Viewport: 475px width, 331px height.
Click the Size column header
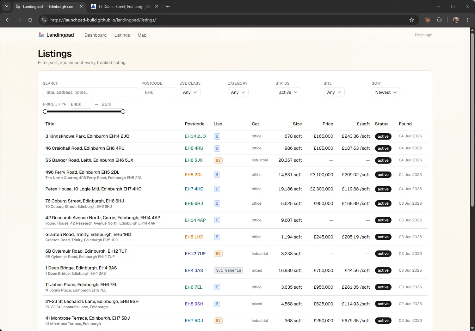coord(297,124)
